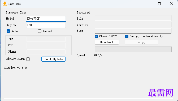Select the Region field with INU

coord(46,25)
